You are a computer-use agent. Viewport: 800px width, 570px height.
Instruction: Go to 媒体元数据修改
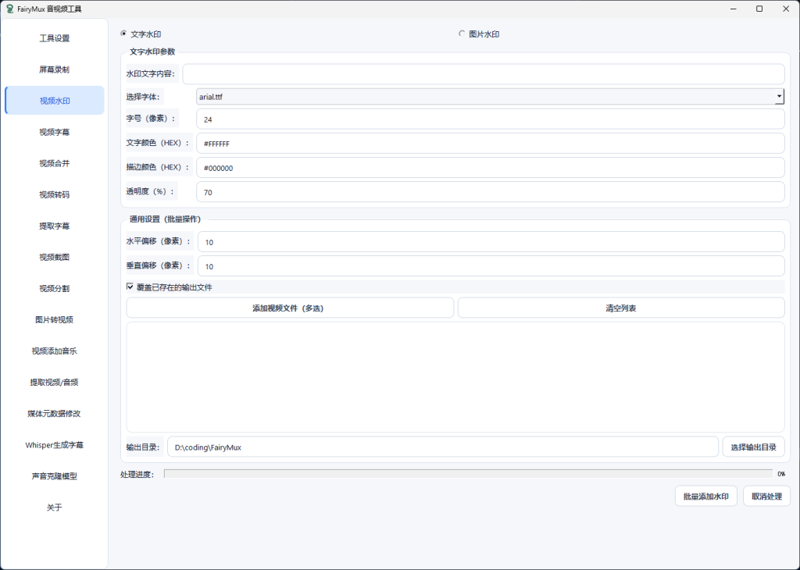[x=55, y=414]
